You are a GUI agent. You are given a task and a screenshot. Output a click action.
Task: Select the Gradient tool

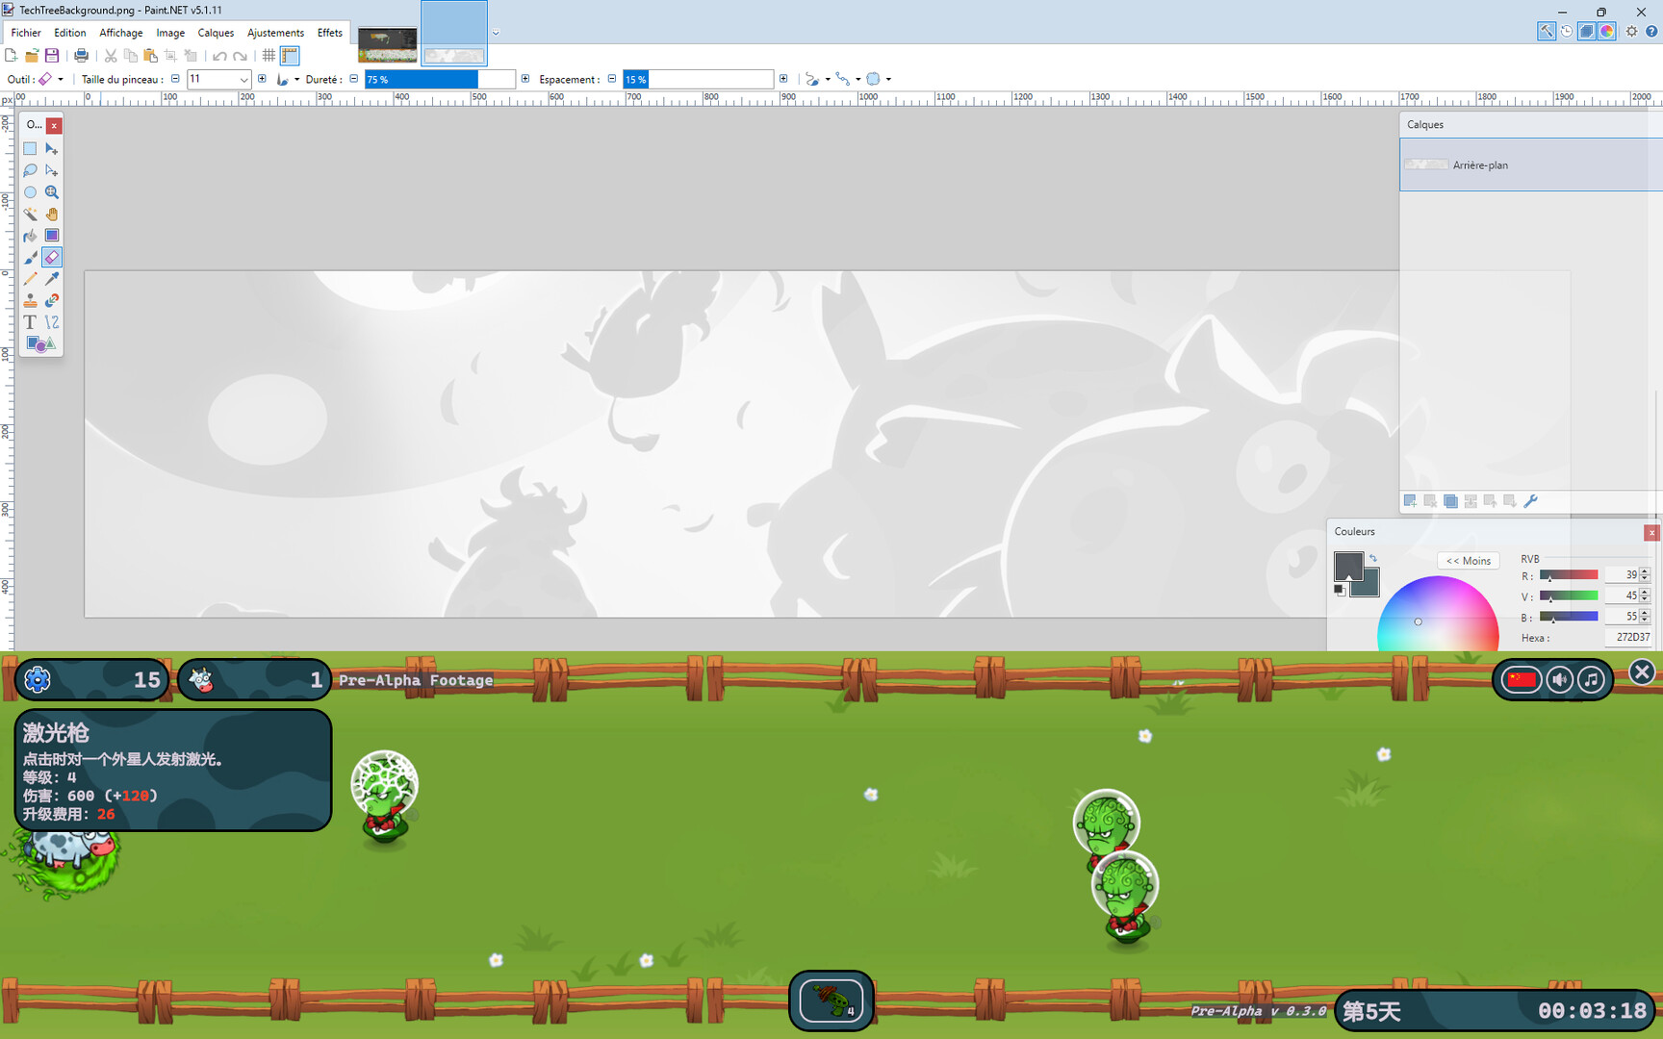click(52, 236)
